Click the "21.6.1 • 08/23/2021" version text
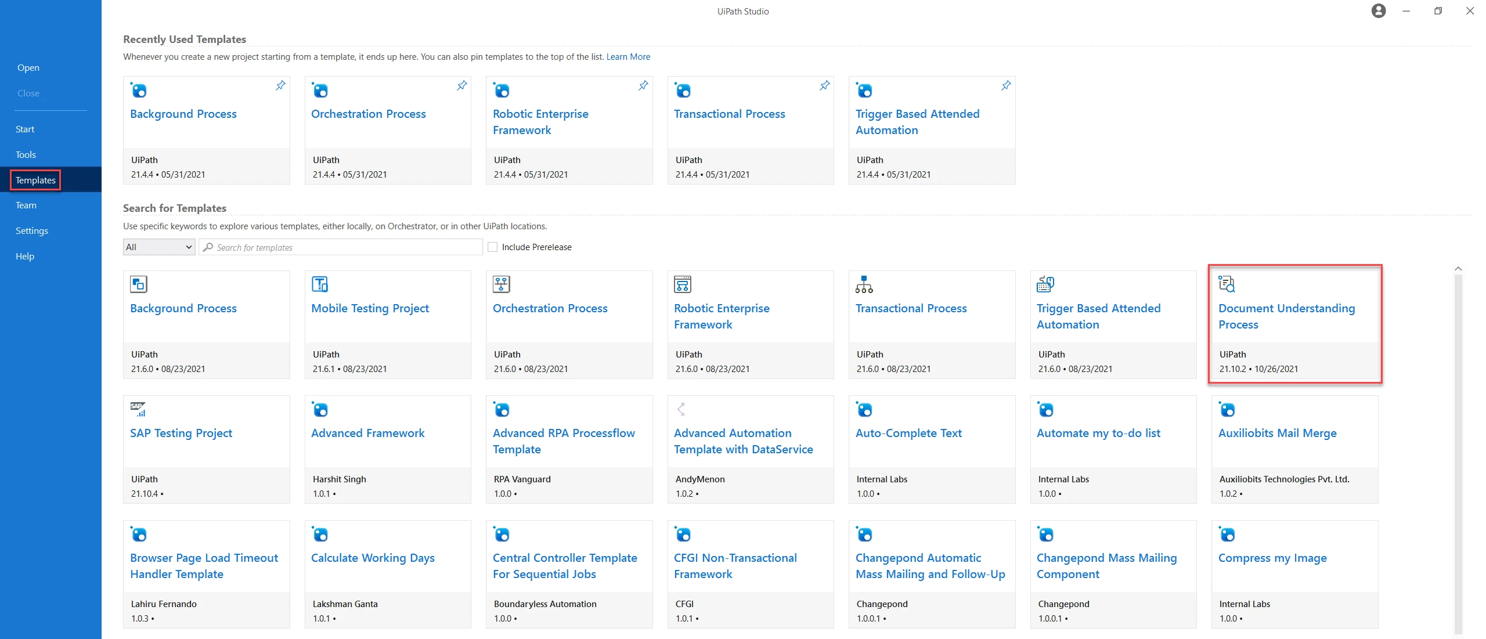 [x=349, y=369]
